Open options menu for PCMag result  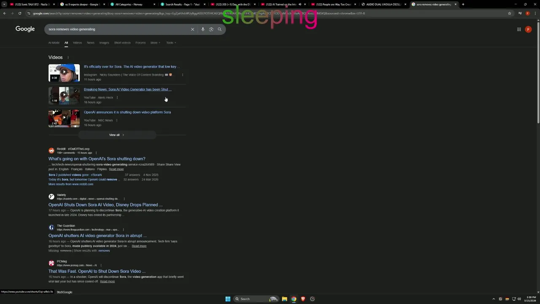coord(101,266)
